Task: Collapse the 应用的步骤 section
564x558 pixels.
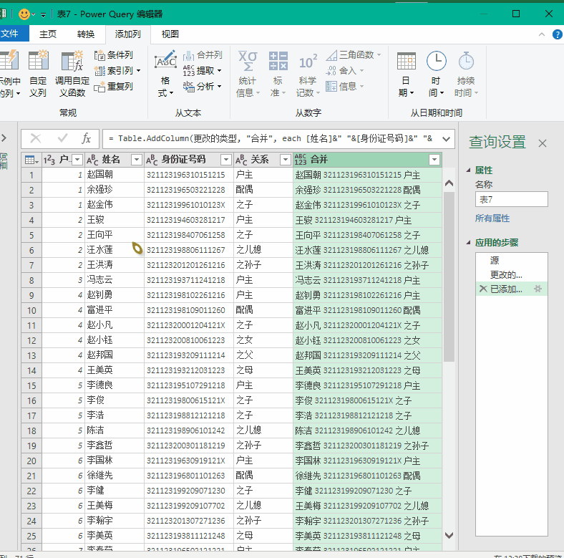Action: tap(468, 243)
